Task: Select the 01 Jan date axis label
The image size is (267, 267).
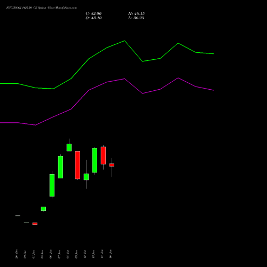Action: pos(34,254)
